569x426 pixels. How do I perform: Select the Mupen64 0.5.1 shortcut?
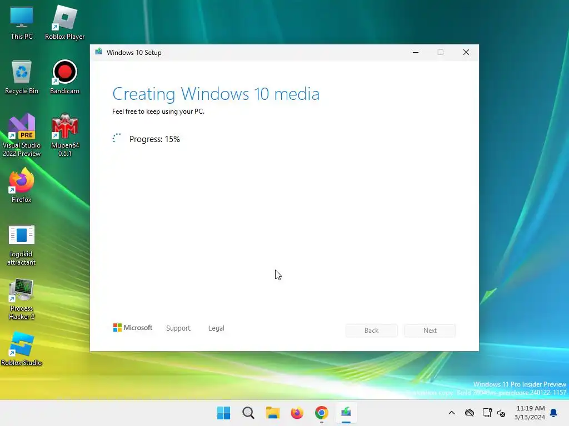click(64, 135)
